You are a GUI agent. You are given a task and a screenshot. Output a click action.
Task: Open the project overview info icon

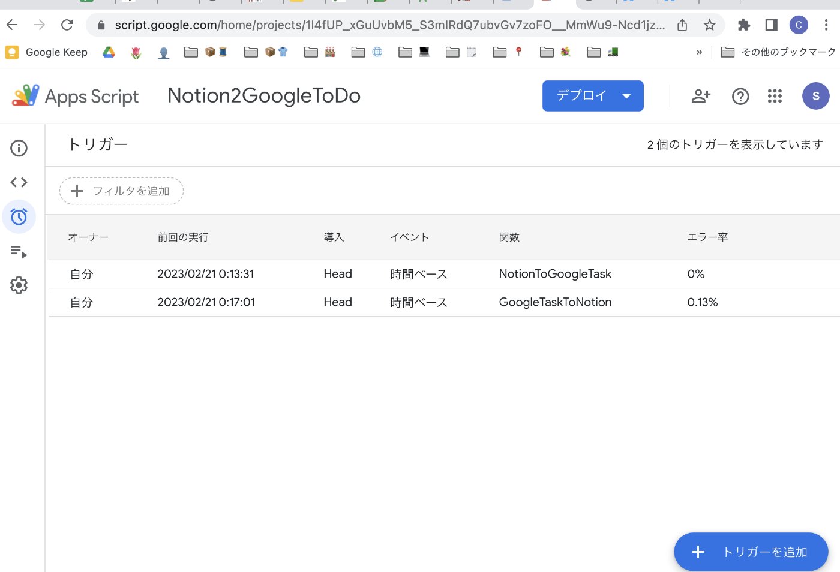19,148
